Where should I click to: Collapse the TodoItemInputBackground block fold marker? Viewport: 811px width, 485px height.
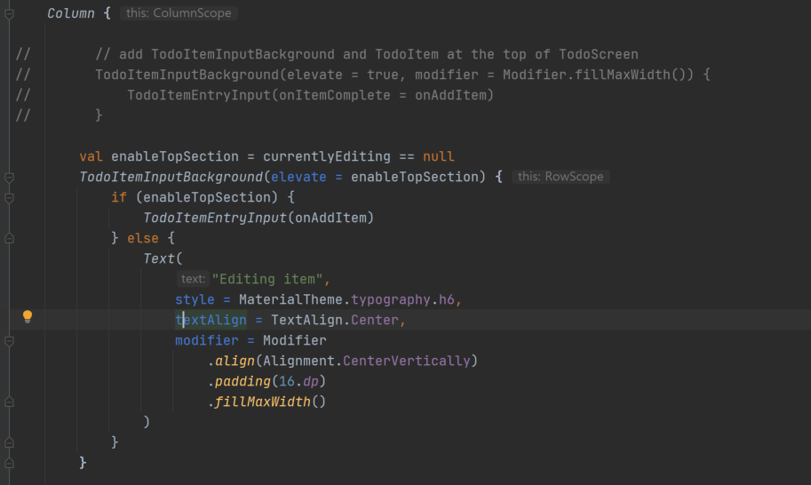pos(9,178)
